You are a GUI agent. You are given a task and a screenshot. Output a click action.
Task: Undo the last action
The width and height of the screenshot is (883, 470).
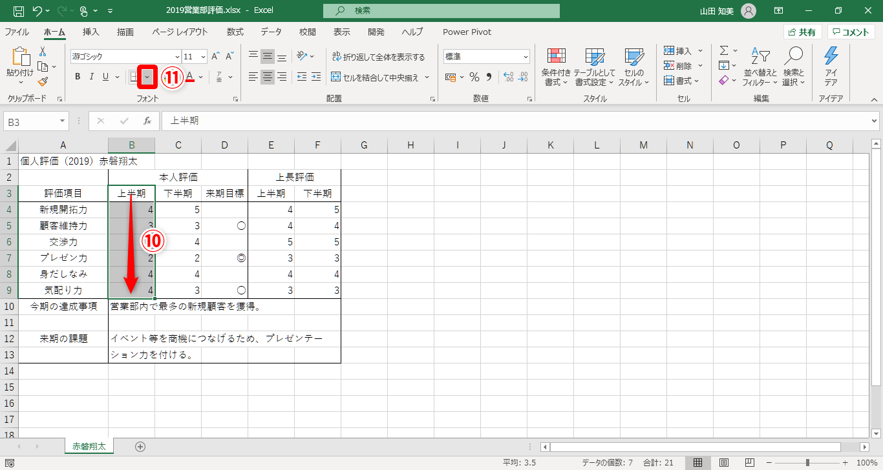36,11
